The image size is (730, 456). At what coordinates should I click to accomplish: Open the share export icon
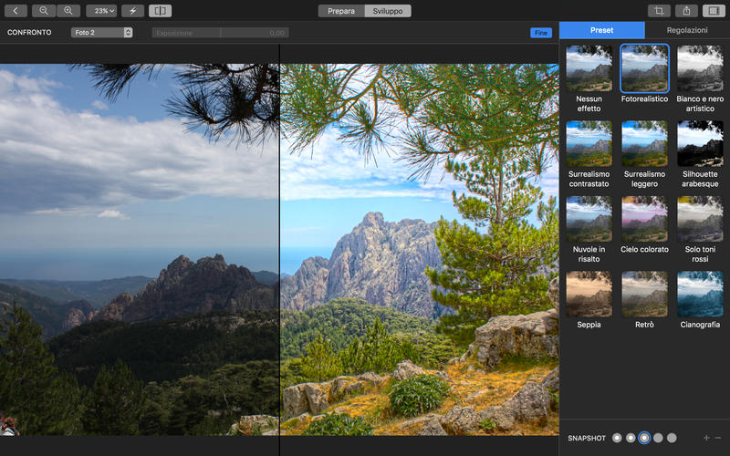click(687, 11)
